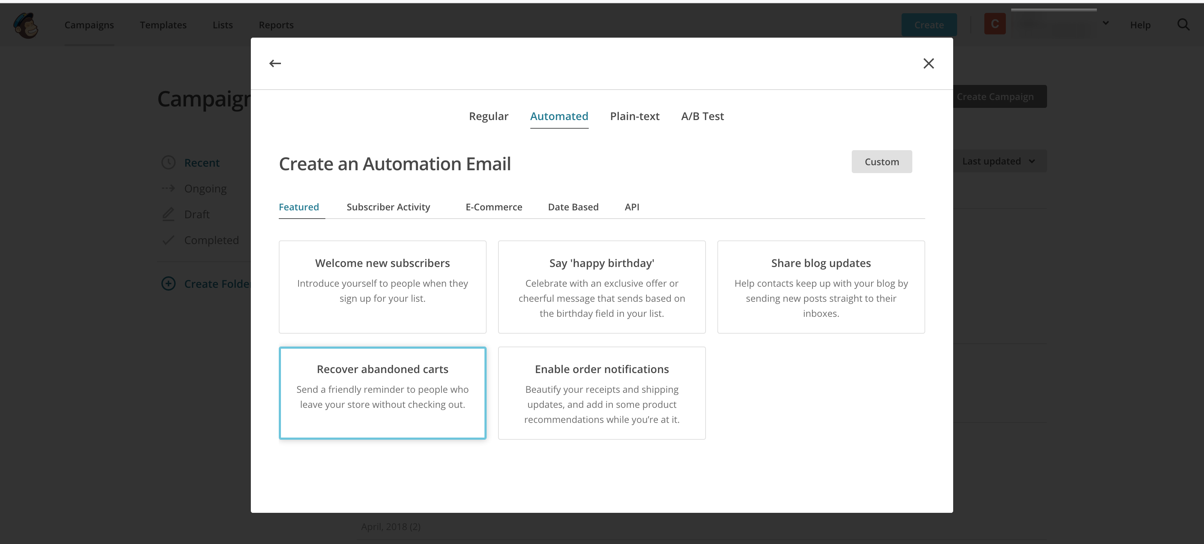
Task: Open Lists in the top navigation
Action: (223, 25)
